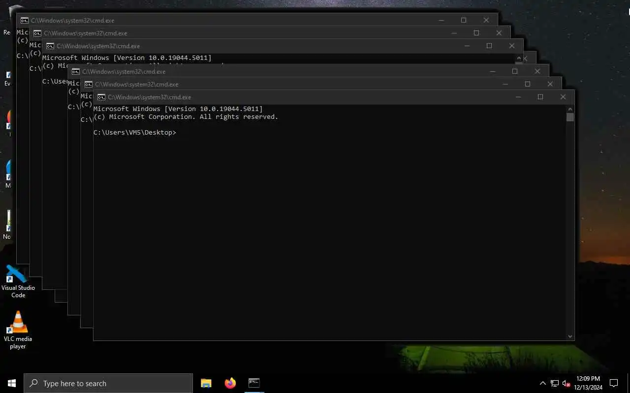Image resolution: width=630 pixels, height=393 pixels.
Task: Click the frontmost window's title text 'C:\Windows\system32\cmd.exe'
Action: [x=149, y=97]
